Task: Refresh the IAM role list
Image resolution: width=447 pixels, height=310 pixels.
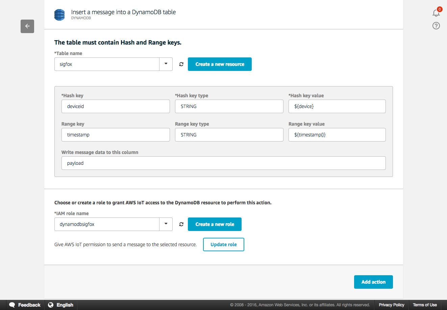Action: pos(181,224)
